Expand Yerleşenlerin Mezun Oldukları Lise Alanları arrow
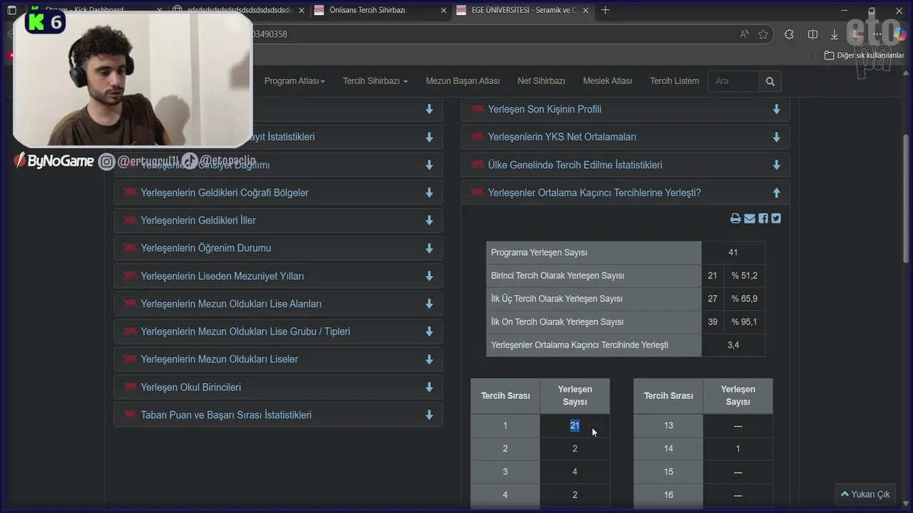913x513 pixels. [429, 304]
